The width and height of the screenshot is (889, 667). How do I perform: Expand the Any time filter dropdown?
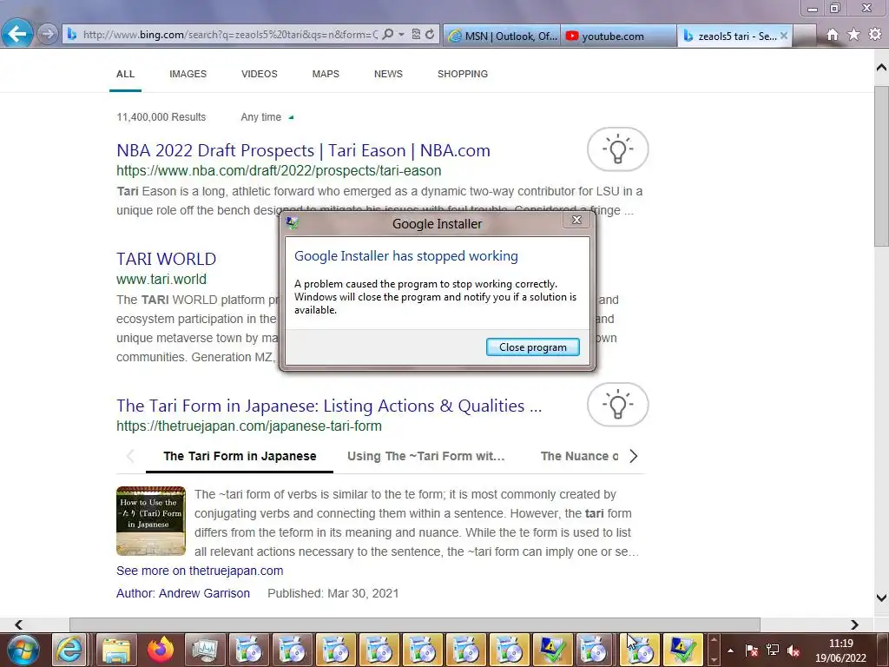pos(267,117)
